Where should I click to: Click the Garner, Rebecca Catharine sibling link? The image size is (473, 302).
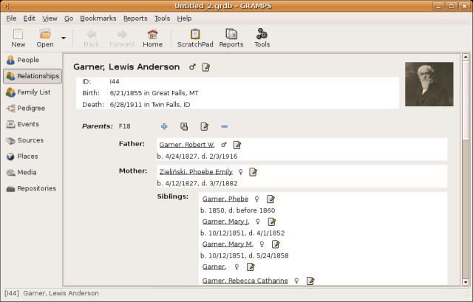coord(245,281)
